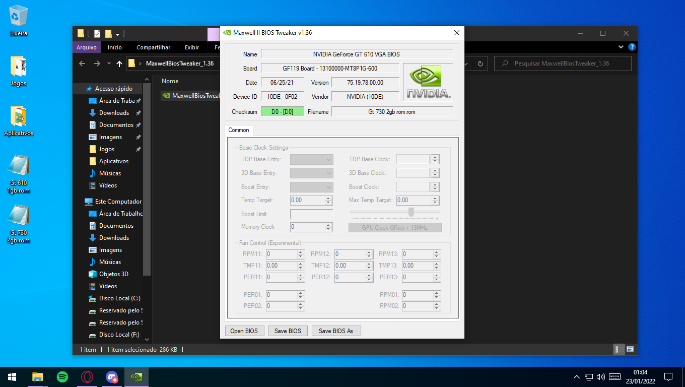The width and height of the screenshot is (685, 387).
Task: Click the RPM11 value field
Action: point(282,254)
